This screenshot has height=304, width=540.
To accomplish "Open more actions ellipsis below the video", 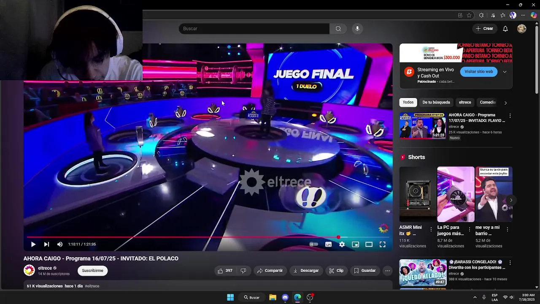I will (x=387, y=271).
